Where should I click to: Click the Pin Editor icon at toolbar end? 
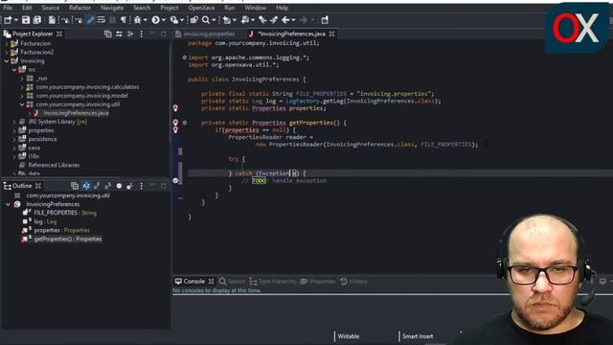pyautogui.click(x=325, y=20)
